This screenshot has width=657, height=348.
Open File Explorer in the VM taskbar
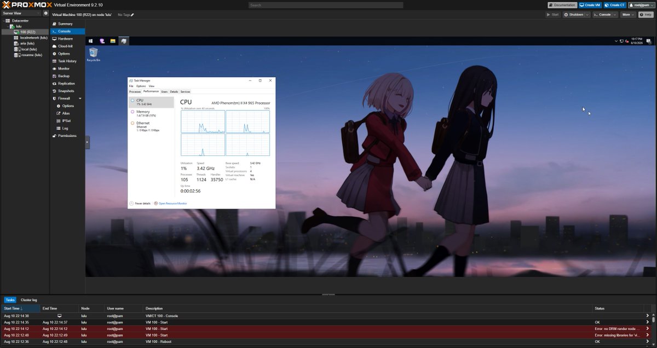pyautogui.click(x=113, y=41)
